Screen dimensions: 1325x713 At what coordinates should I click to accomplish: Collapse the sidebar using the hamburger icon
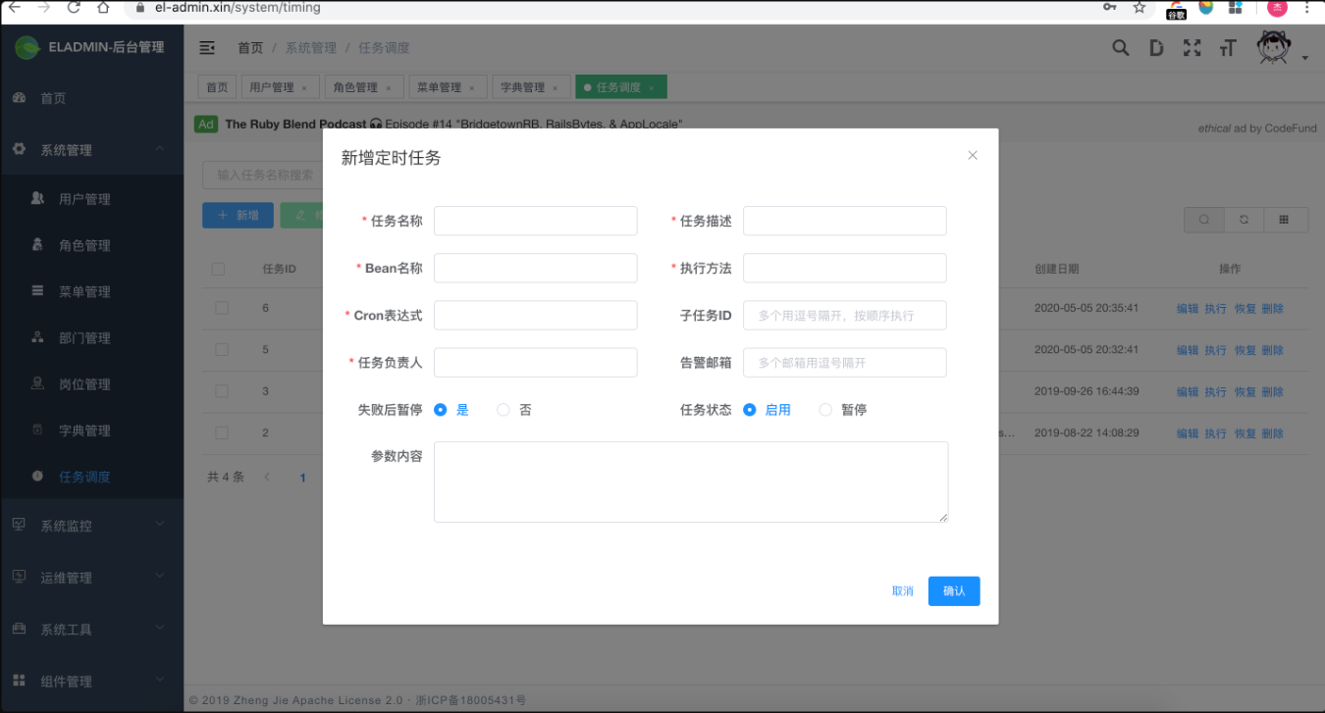(x=205, y=46)
